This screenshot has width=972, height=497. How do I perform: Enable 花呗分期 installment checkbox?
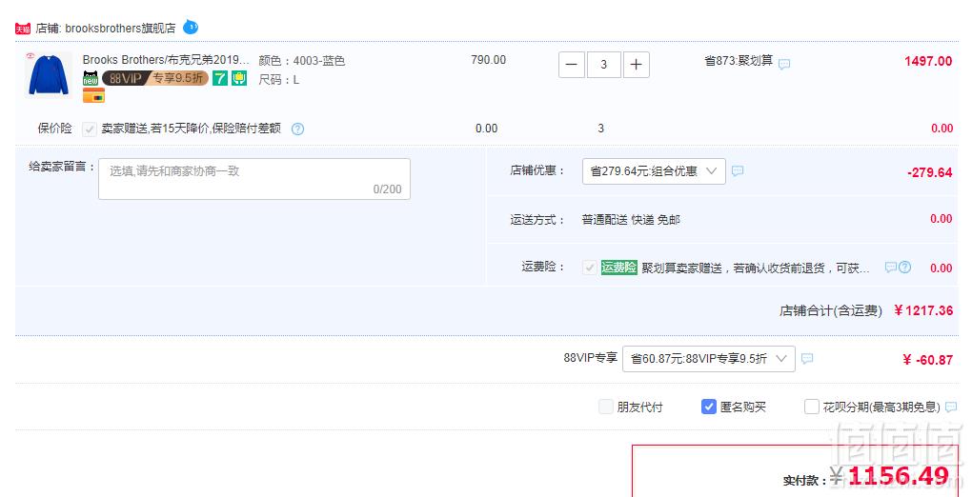pyautogui.click(x=812, y=407)
